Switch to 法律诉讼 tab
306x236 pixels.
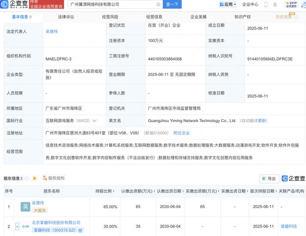tap(66, 17)
